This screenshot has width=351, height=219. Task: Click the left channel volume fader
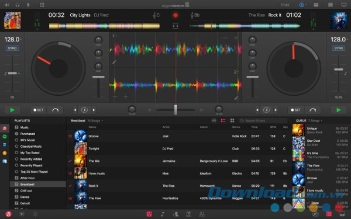tap(98, 77)
